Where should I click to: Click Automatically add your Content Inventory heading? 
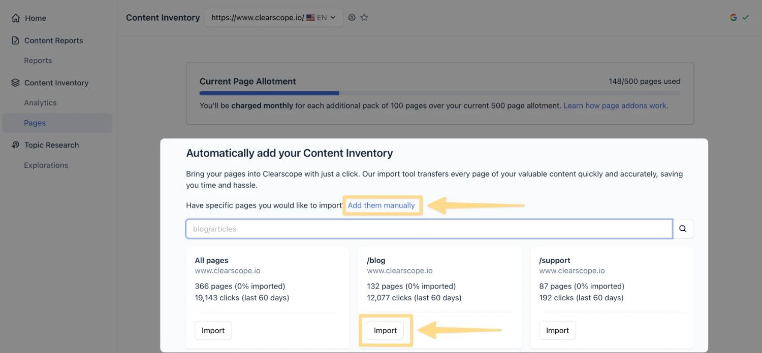click(290, 153)
